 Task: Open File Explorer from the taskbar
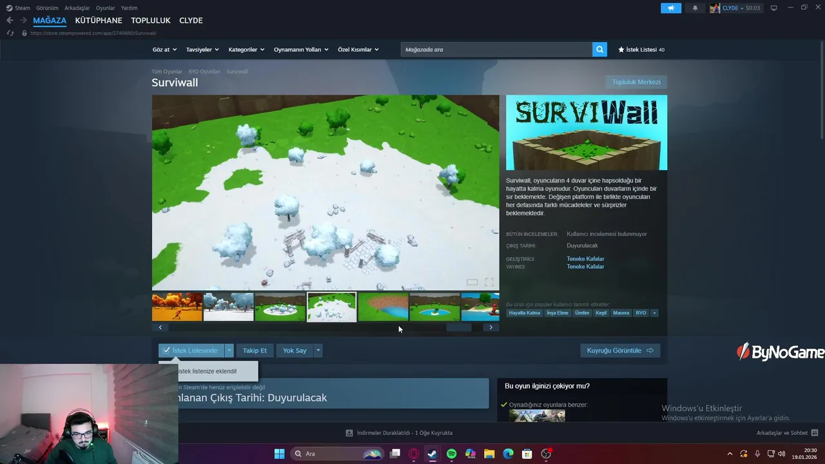click(x=489, y=454)
